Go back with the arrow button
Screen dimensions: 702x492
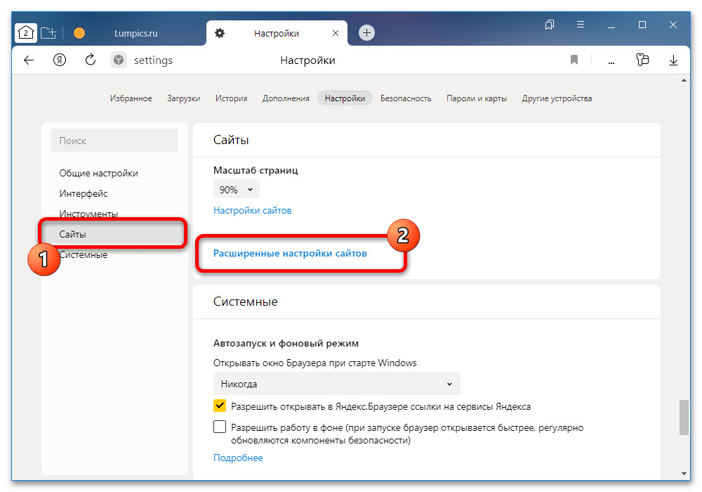pos(29,60)
